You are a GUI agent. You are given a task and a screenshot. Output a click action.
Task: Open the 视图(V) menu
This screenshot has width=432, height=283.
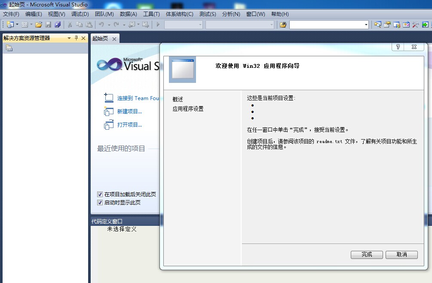pyautogui.click(x=56, y=14)
